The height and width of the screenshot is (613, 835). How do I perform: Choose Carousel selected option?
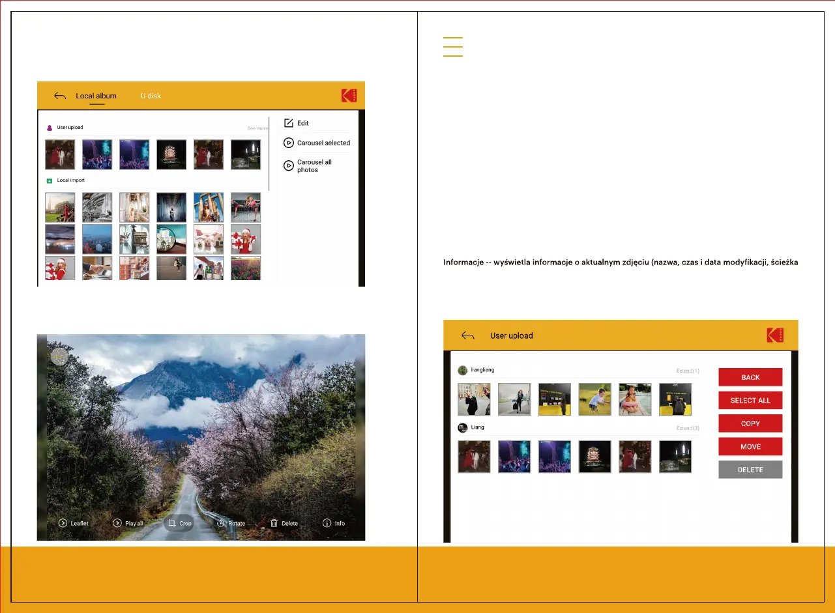(317, 143)
